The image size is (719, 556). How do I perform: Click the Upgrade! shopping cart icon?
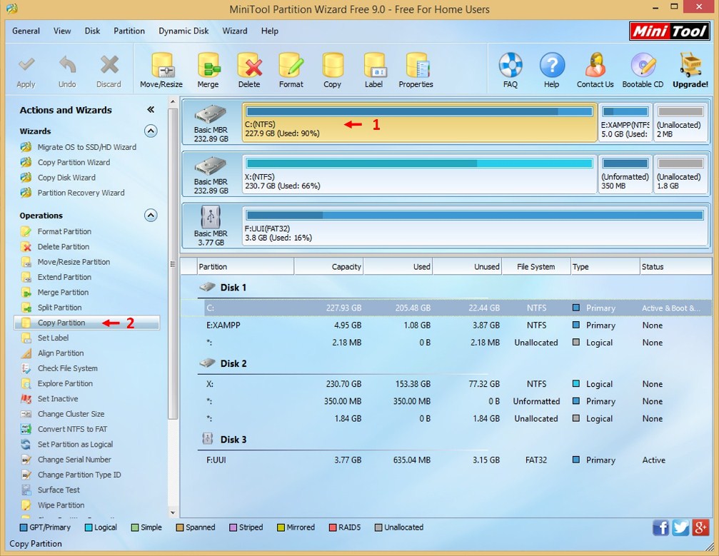[x=690, y=65]
